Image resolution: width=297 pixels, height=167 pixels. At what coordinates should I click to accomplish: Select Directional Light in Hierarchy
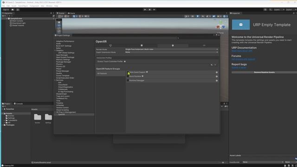pos(19,23)
